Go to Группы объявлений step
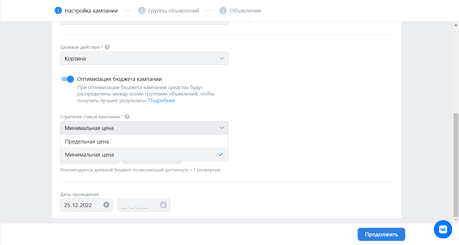This screenshot has height=245, width=459. pos(174,11)
